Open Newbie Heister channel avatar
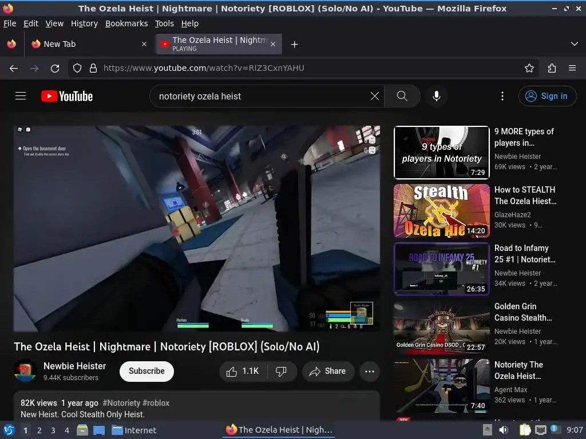586x439 pixels. click(25, 371)
